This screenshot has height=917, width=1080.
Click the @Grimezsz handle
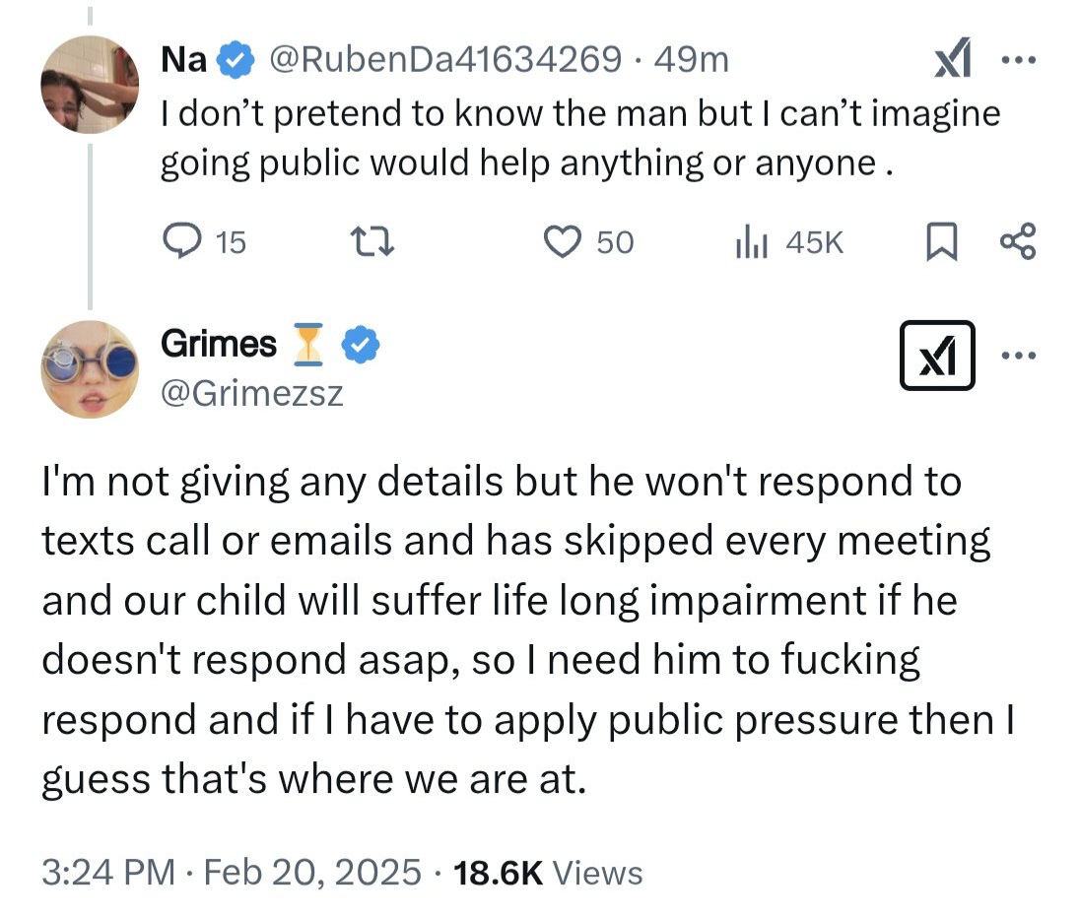[x=251, y=394]
